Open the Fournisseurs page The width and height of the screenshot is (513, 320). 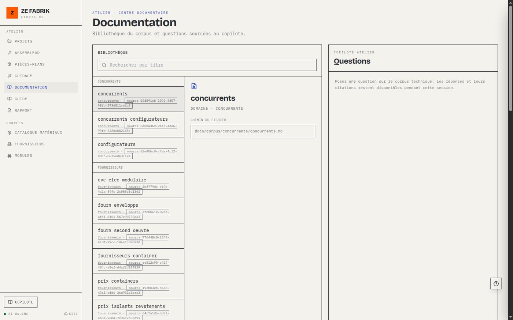[41, 144]
